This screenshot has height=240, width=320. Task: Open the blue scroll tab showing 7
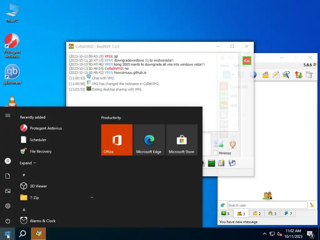click(x=288, y=213)
